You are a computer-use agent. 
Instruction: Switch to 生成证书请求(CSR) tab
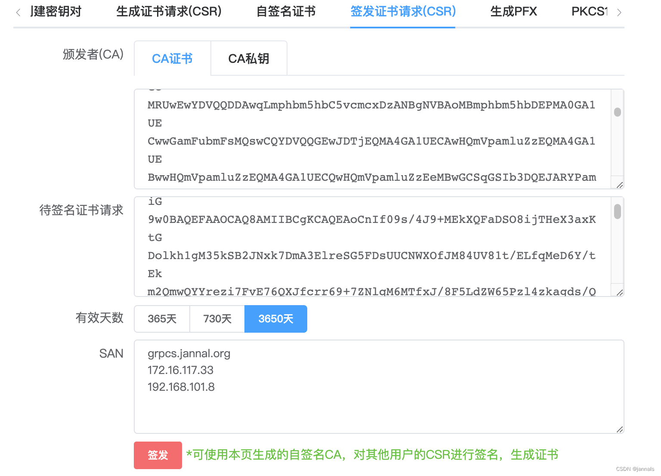(169, 12)
